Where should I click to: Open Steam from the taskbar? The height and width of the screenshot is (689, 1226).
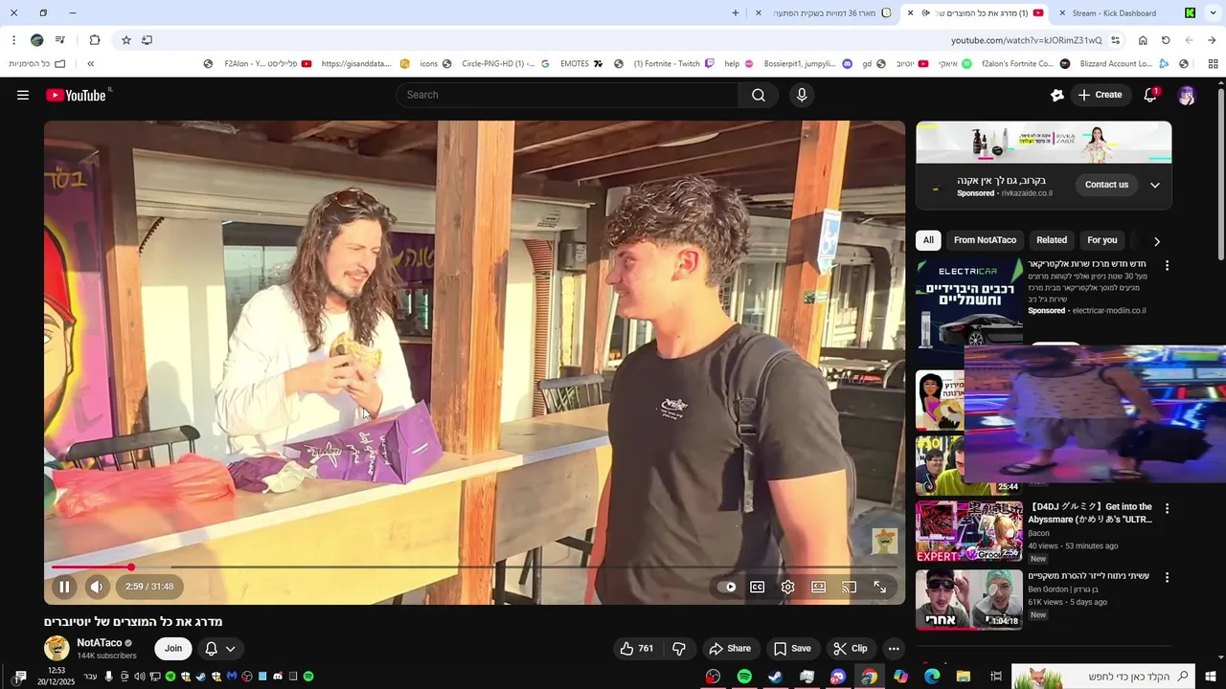(x=775, y=677)
